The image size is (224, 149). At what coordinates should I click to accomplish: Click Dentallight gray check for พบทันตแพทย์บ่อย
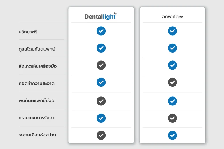tap(101, 101)
